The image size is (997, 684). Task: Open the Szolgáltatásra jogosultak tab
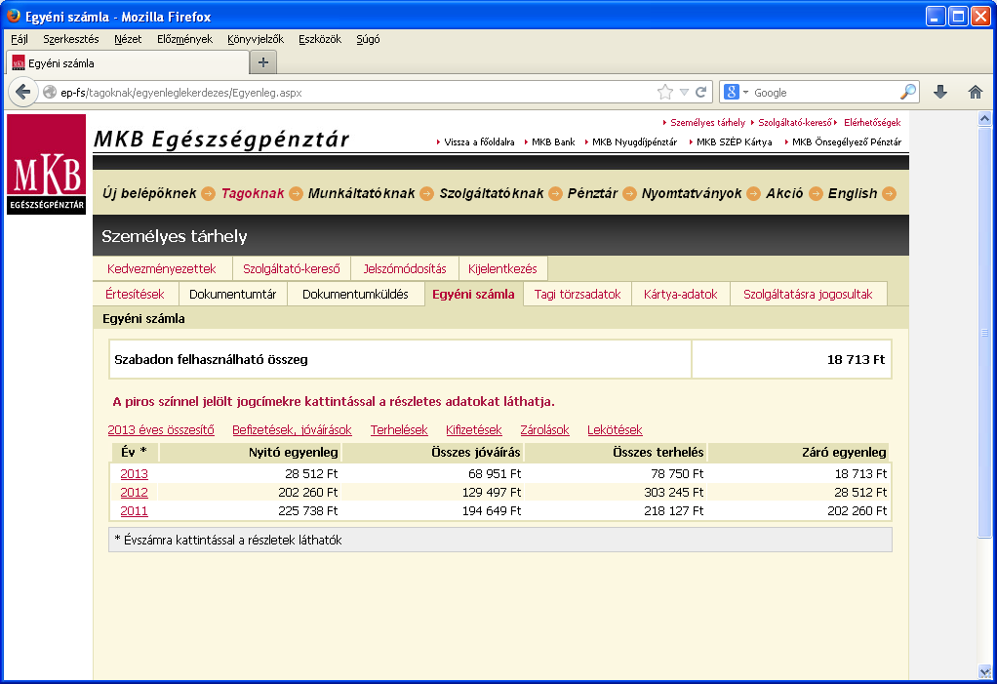tap(808, 295)
